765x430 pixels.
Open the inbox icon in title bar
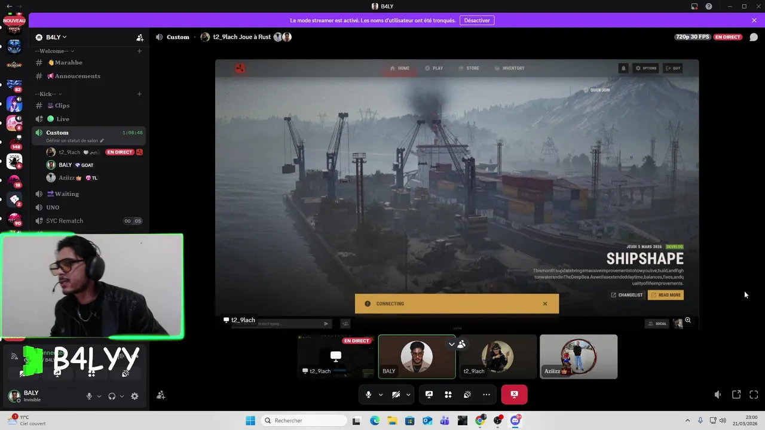(694, 7)
